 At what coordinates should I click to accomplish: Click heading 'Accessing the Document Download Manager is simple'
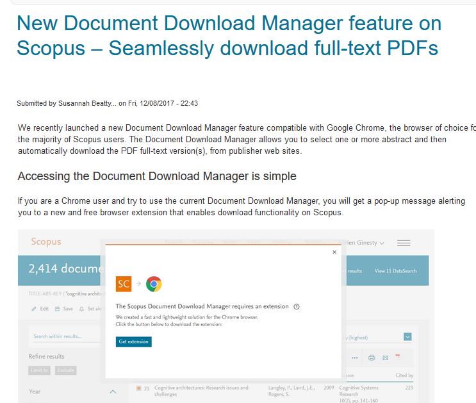tap(157, 176)
